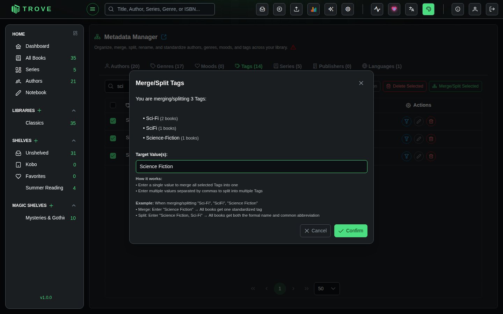Open the user profile icon

click(x=475, y=9)
